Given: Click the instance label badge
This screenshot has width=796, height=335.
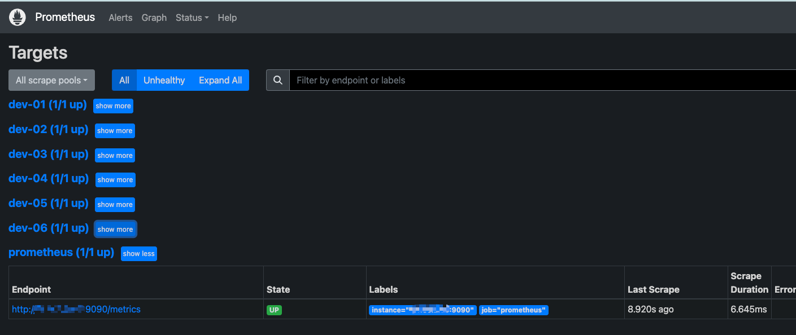Looking at the screenshot, I should 423,310.
